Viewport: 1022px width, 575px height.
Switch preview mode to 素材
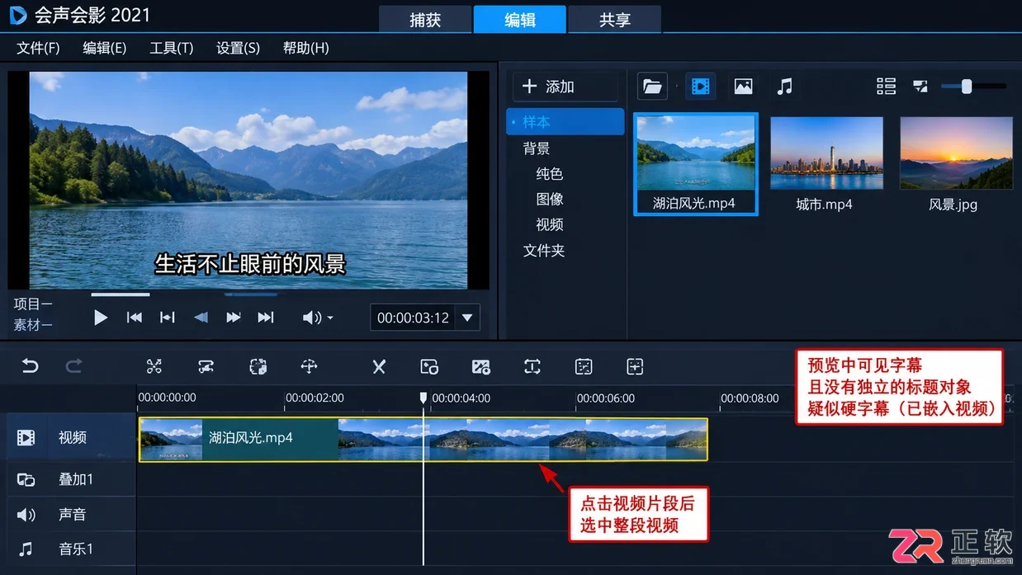coord(33,325)
